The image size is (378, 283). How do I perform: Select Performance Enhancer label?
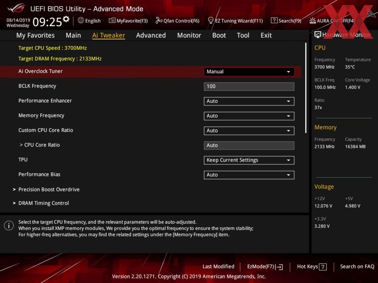45,101
